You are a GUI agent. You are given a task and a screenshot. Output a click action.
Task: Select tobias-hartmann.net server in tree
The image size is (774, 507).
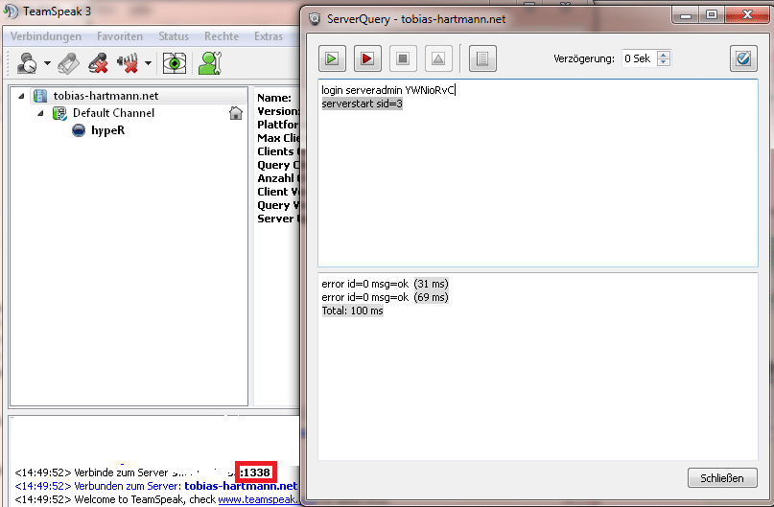(106, 96)
